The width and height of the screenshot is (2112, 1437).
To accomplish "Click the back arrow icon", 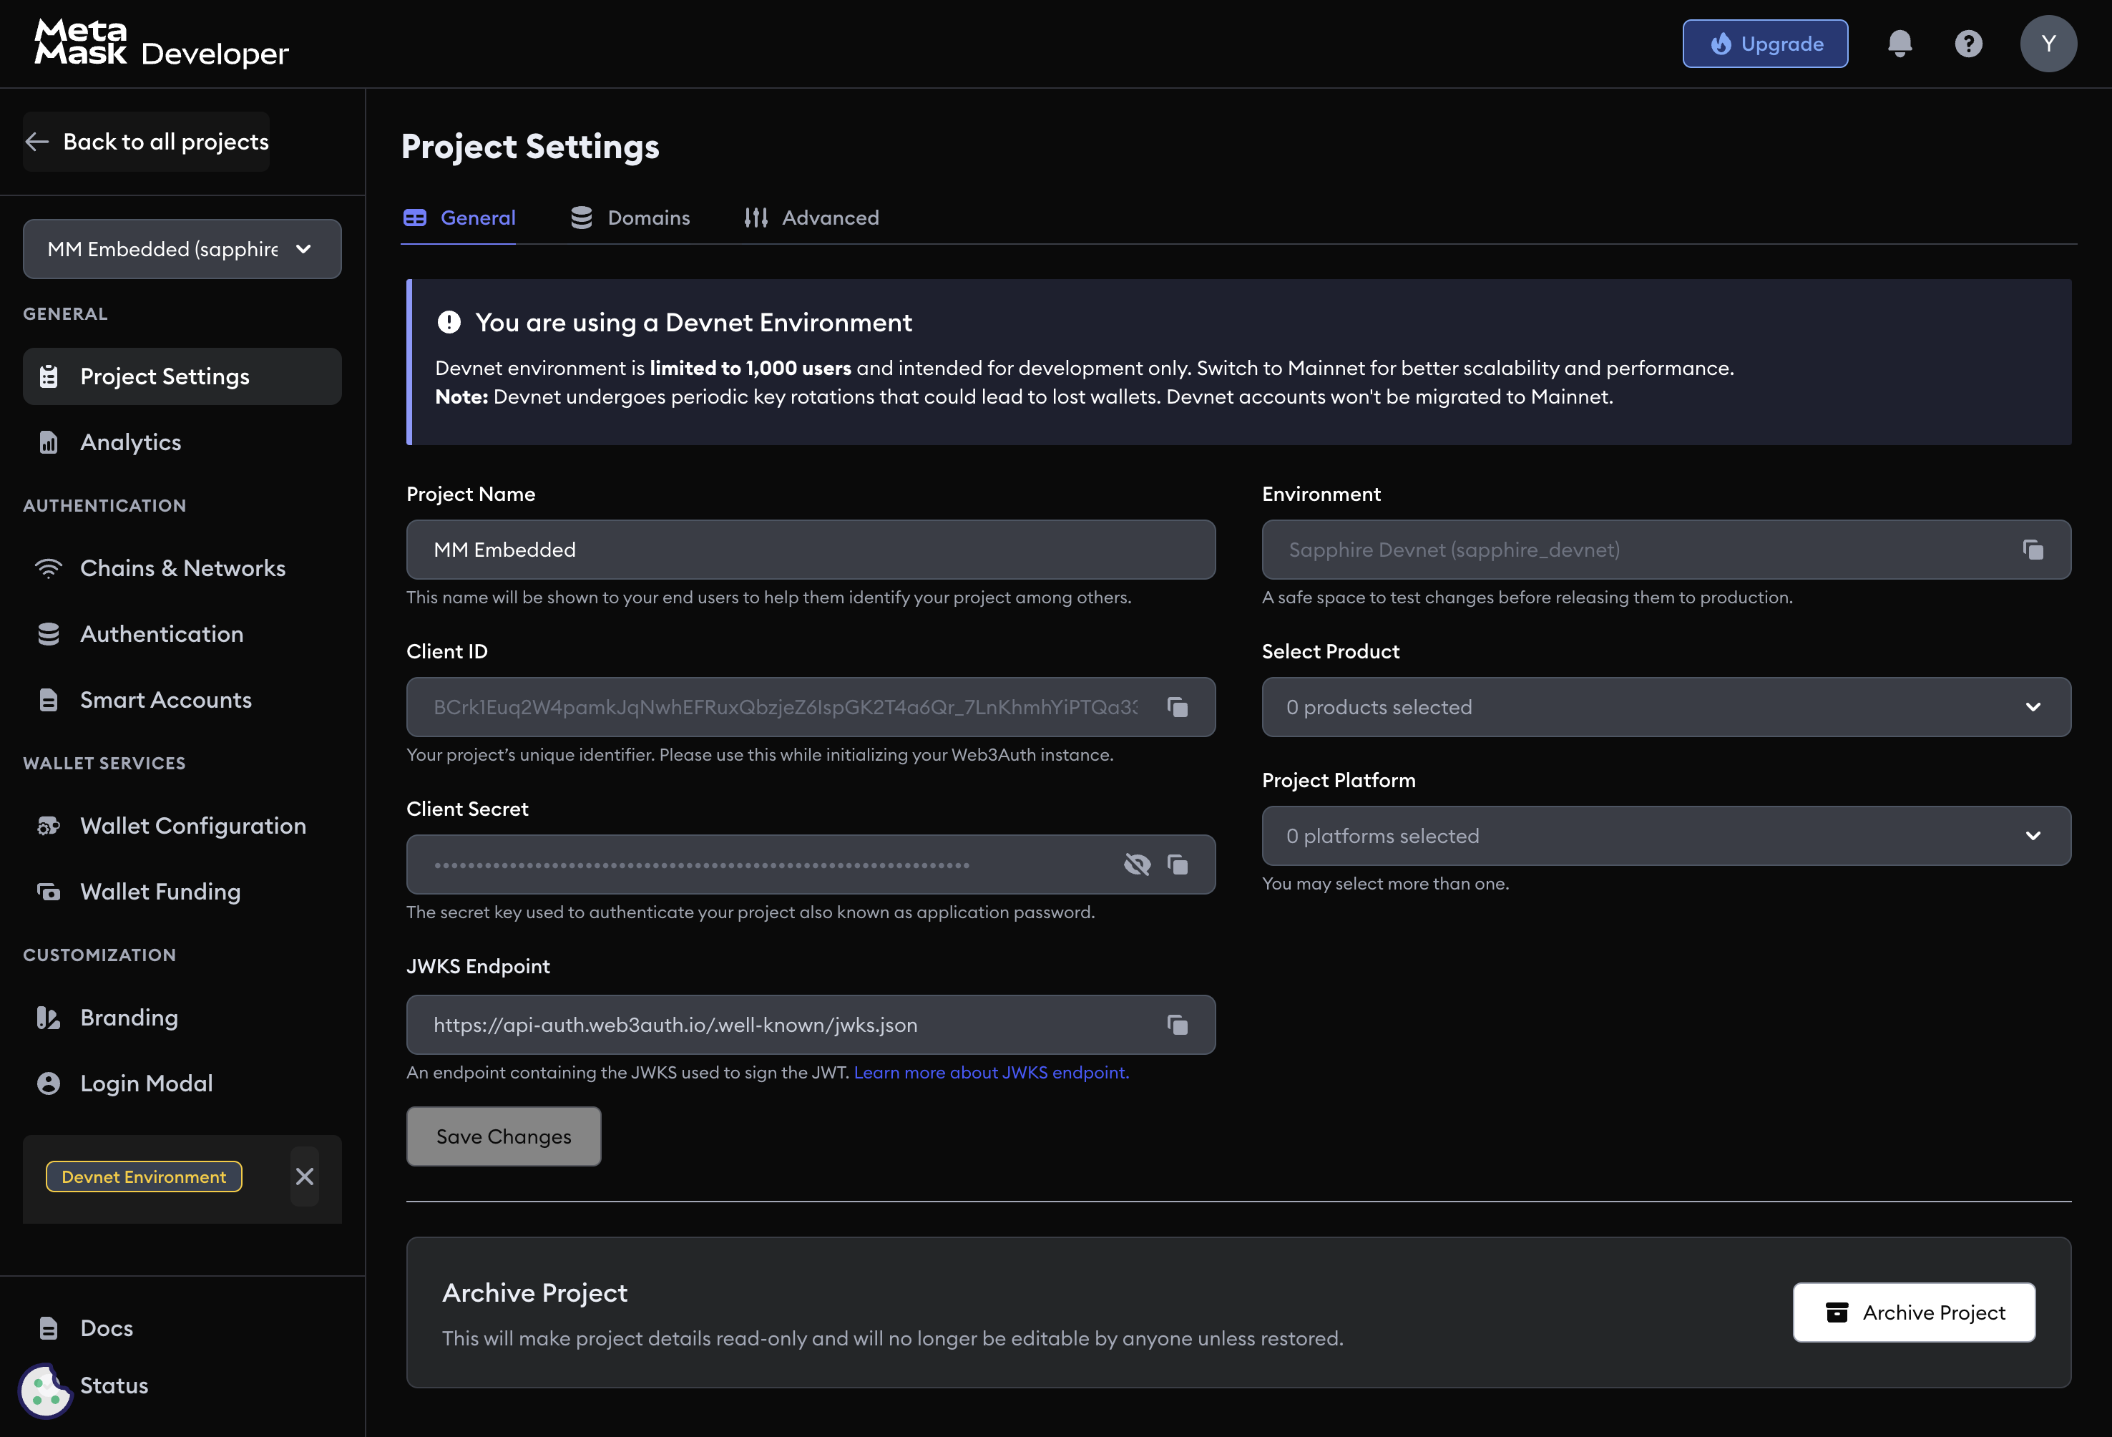I will [37, 142].
